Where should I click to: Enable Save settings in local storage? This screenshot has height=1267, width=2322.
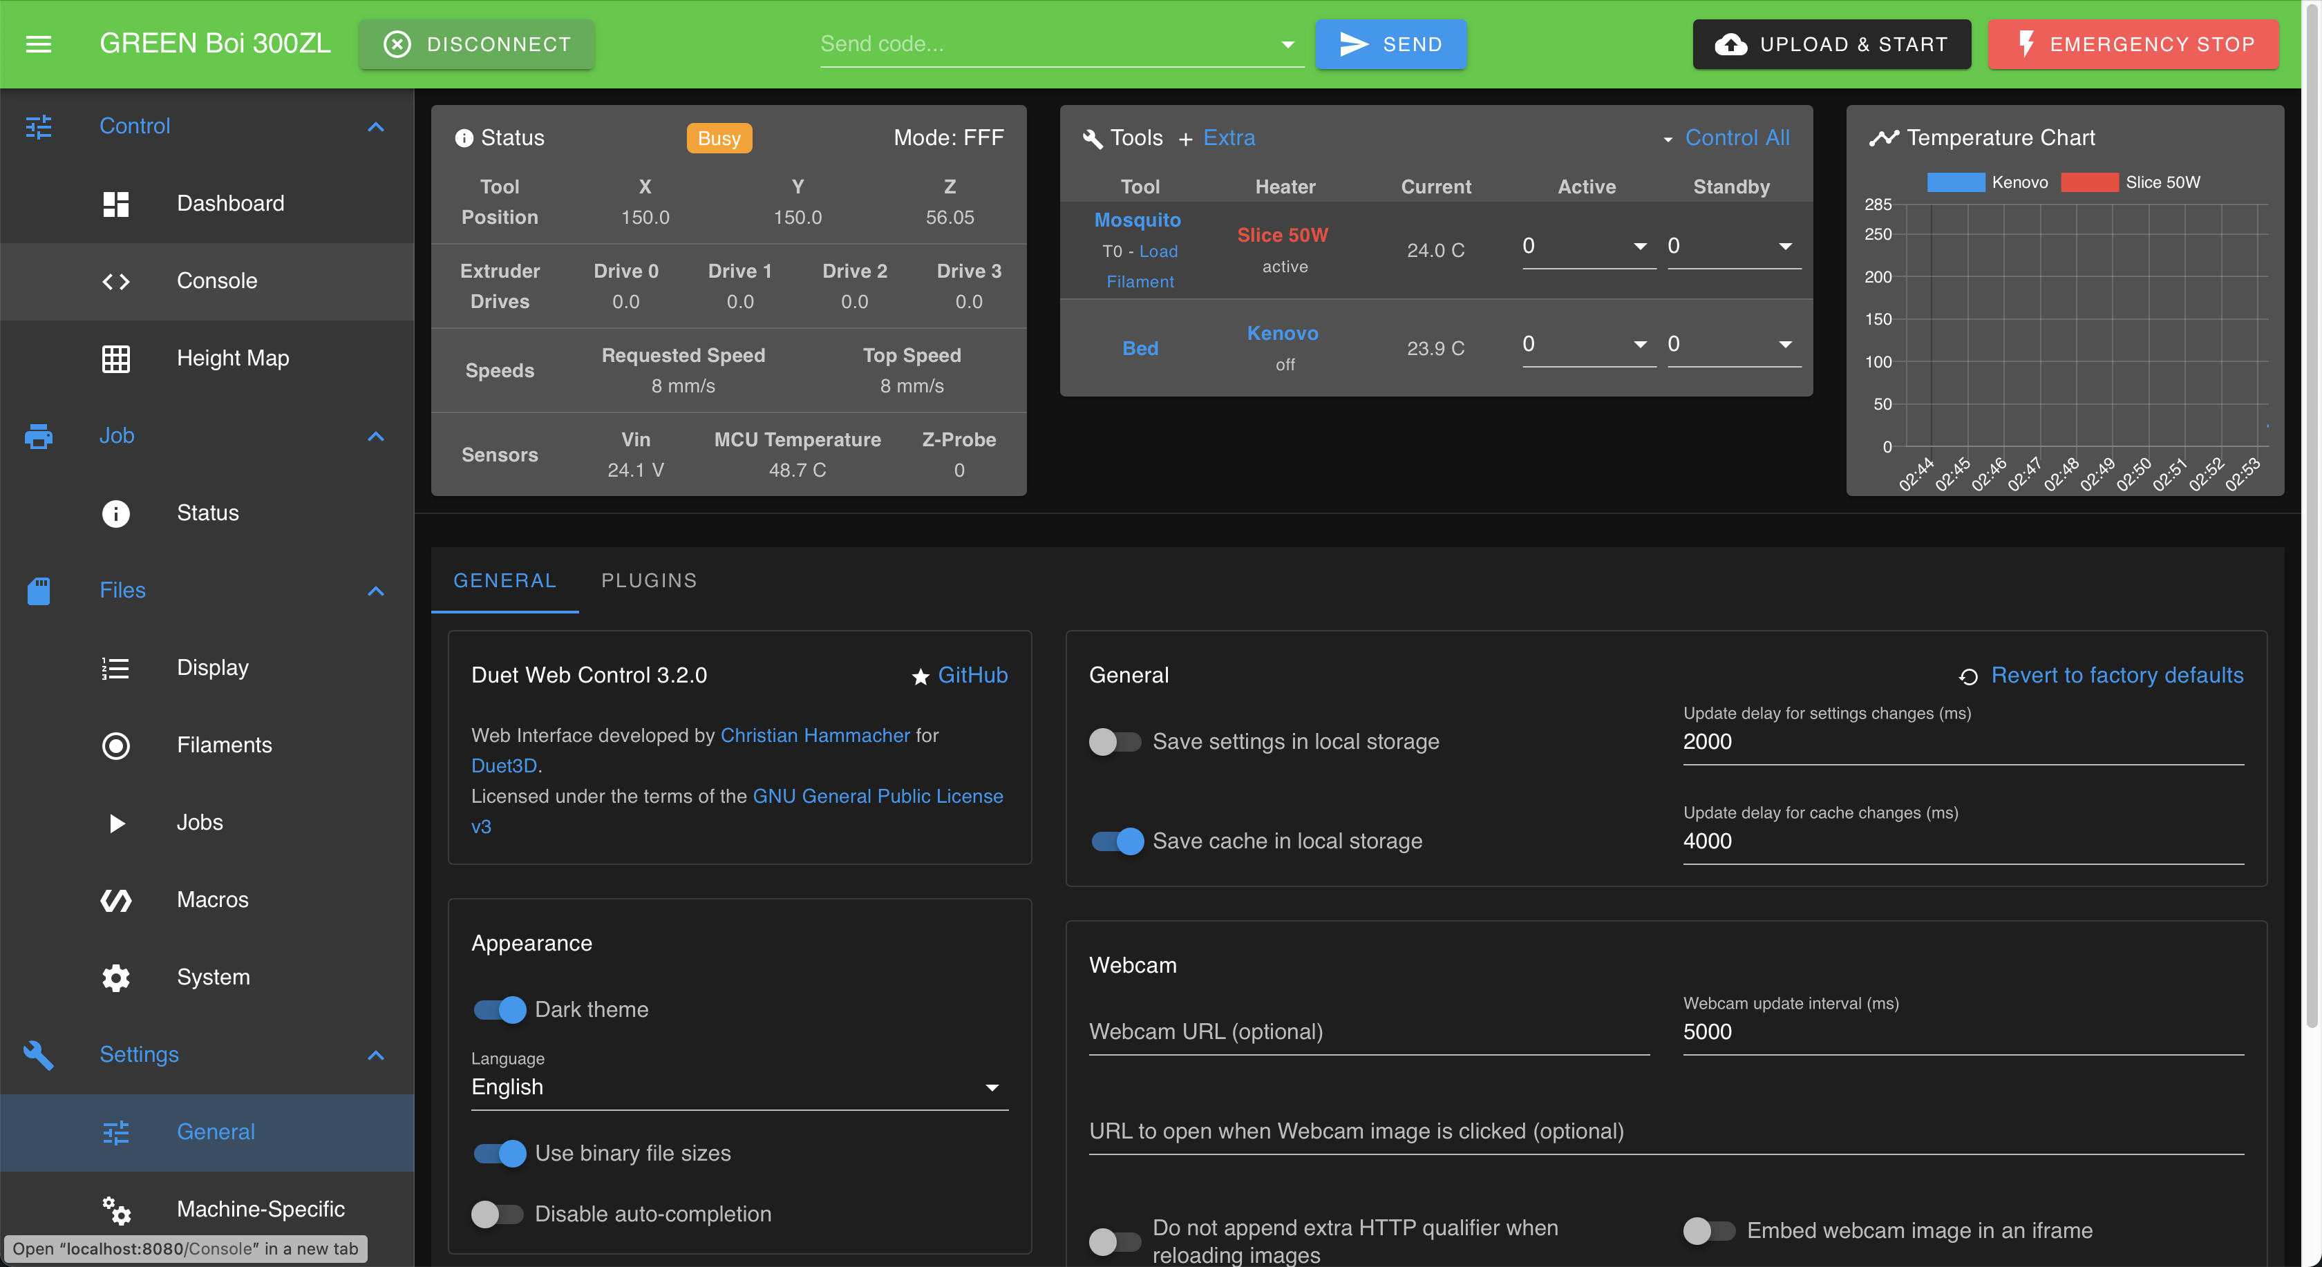1115,742
